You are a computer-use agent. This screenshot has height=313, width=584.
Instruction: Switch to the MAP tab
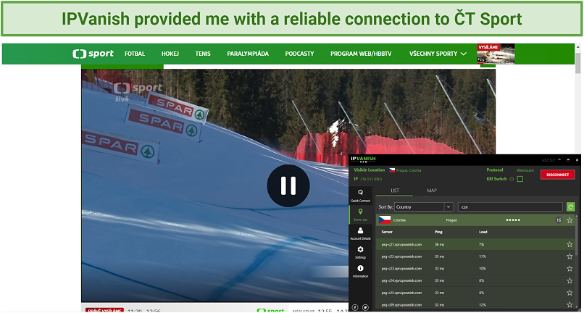click(432, 191)
